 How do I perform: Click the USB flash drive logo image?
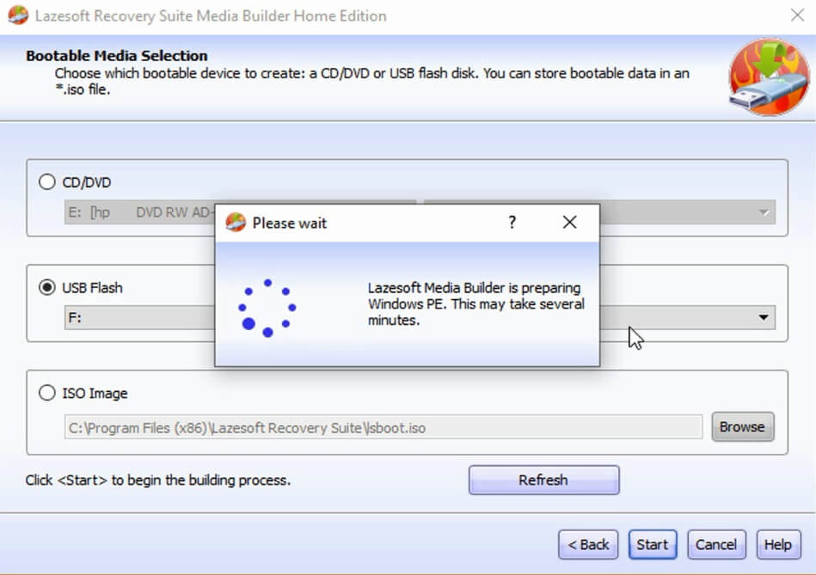pyautogui.click(x=769, y=77)
